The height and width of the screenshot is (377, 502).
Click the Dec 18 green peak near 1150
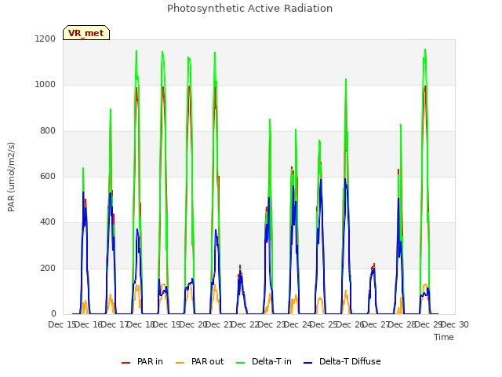[136, 51]
